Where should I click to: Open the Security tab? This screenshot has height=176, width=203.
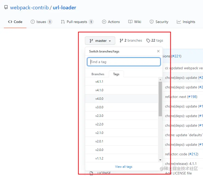(159, 22)
